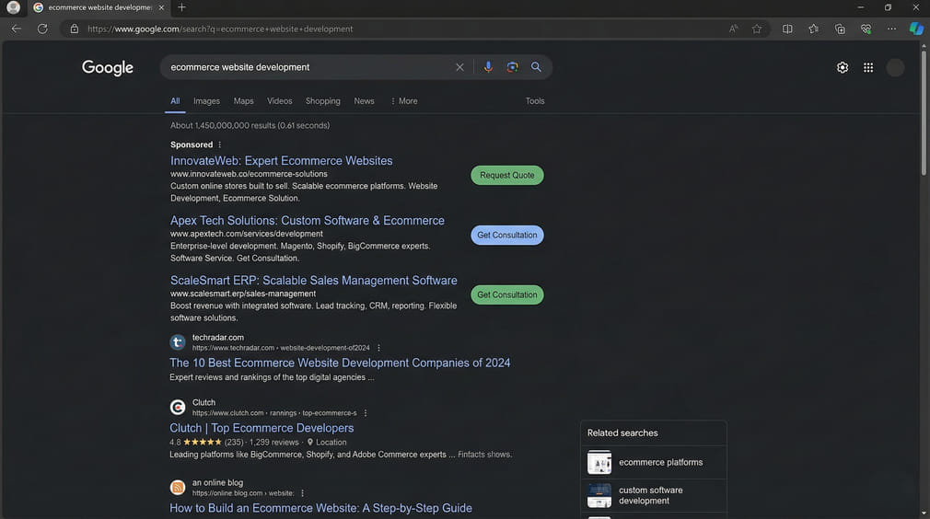930x519 pixels.
Task: Click the techradar favicon
Action: 178,341
